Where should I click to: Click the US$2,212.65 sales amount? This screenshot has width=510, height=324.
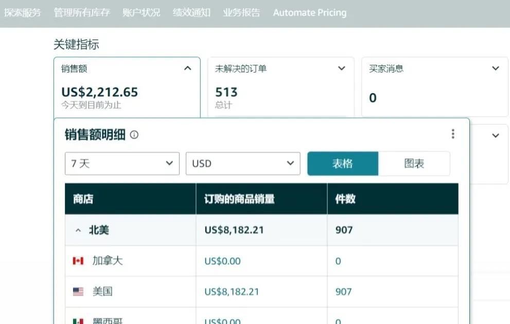click(99, 92)
